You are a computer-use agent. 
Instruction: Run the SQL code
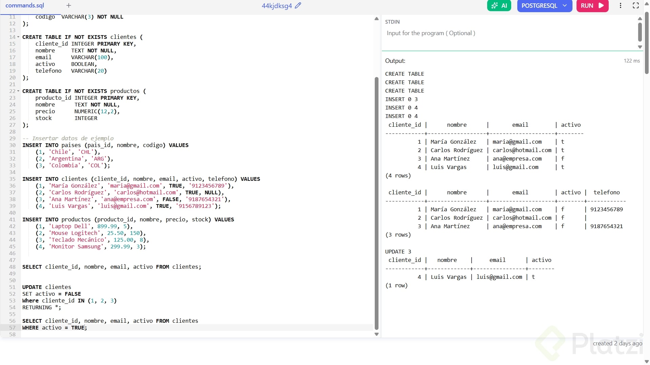pos(592,6)
